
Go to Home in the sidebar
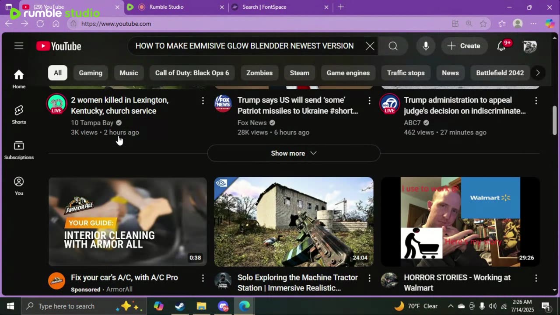pyautogui.click(x=19, y=79)
